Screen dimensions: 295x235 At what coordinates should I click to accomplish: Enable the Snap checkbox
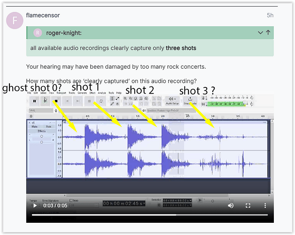70,200
